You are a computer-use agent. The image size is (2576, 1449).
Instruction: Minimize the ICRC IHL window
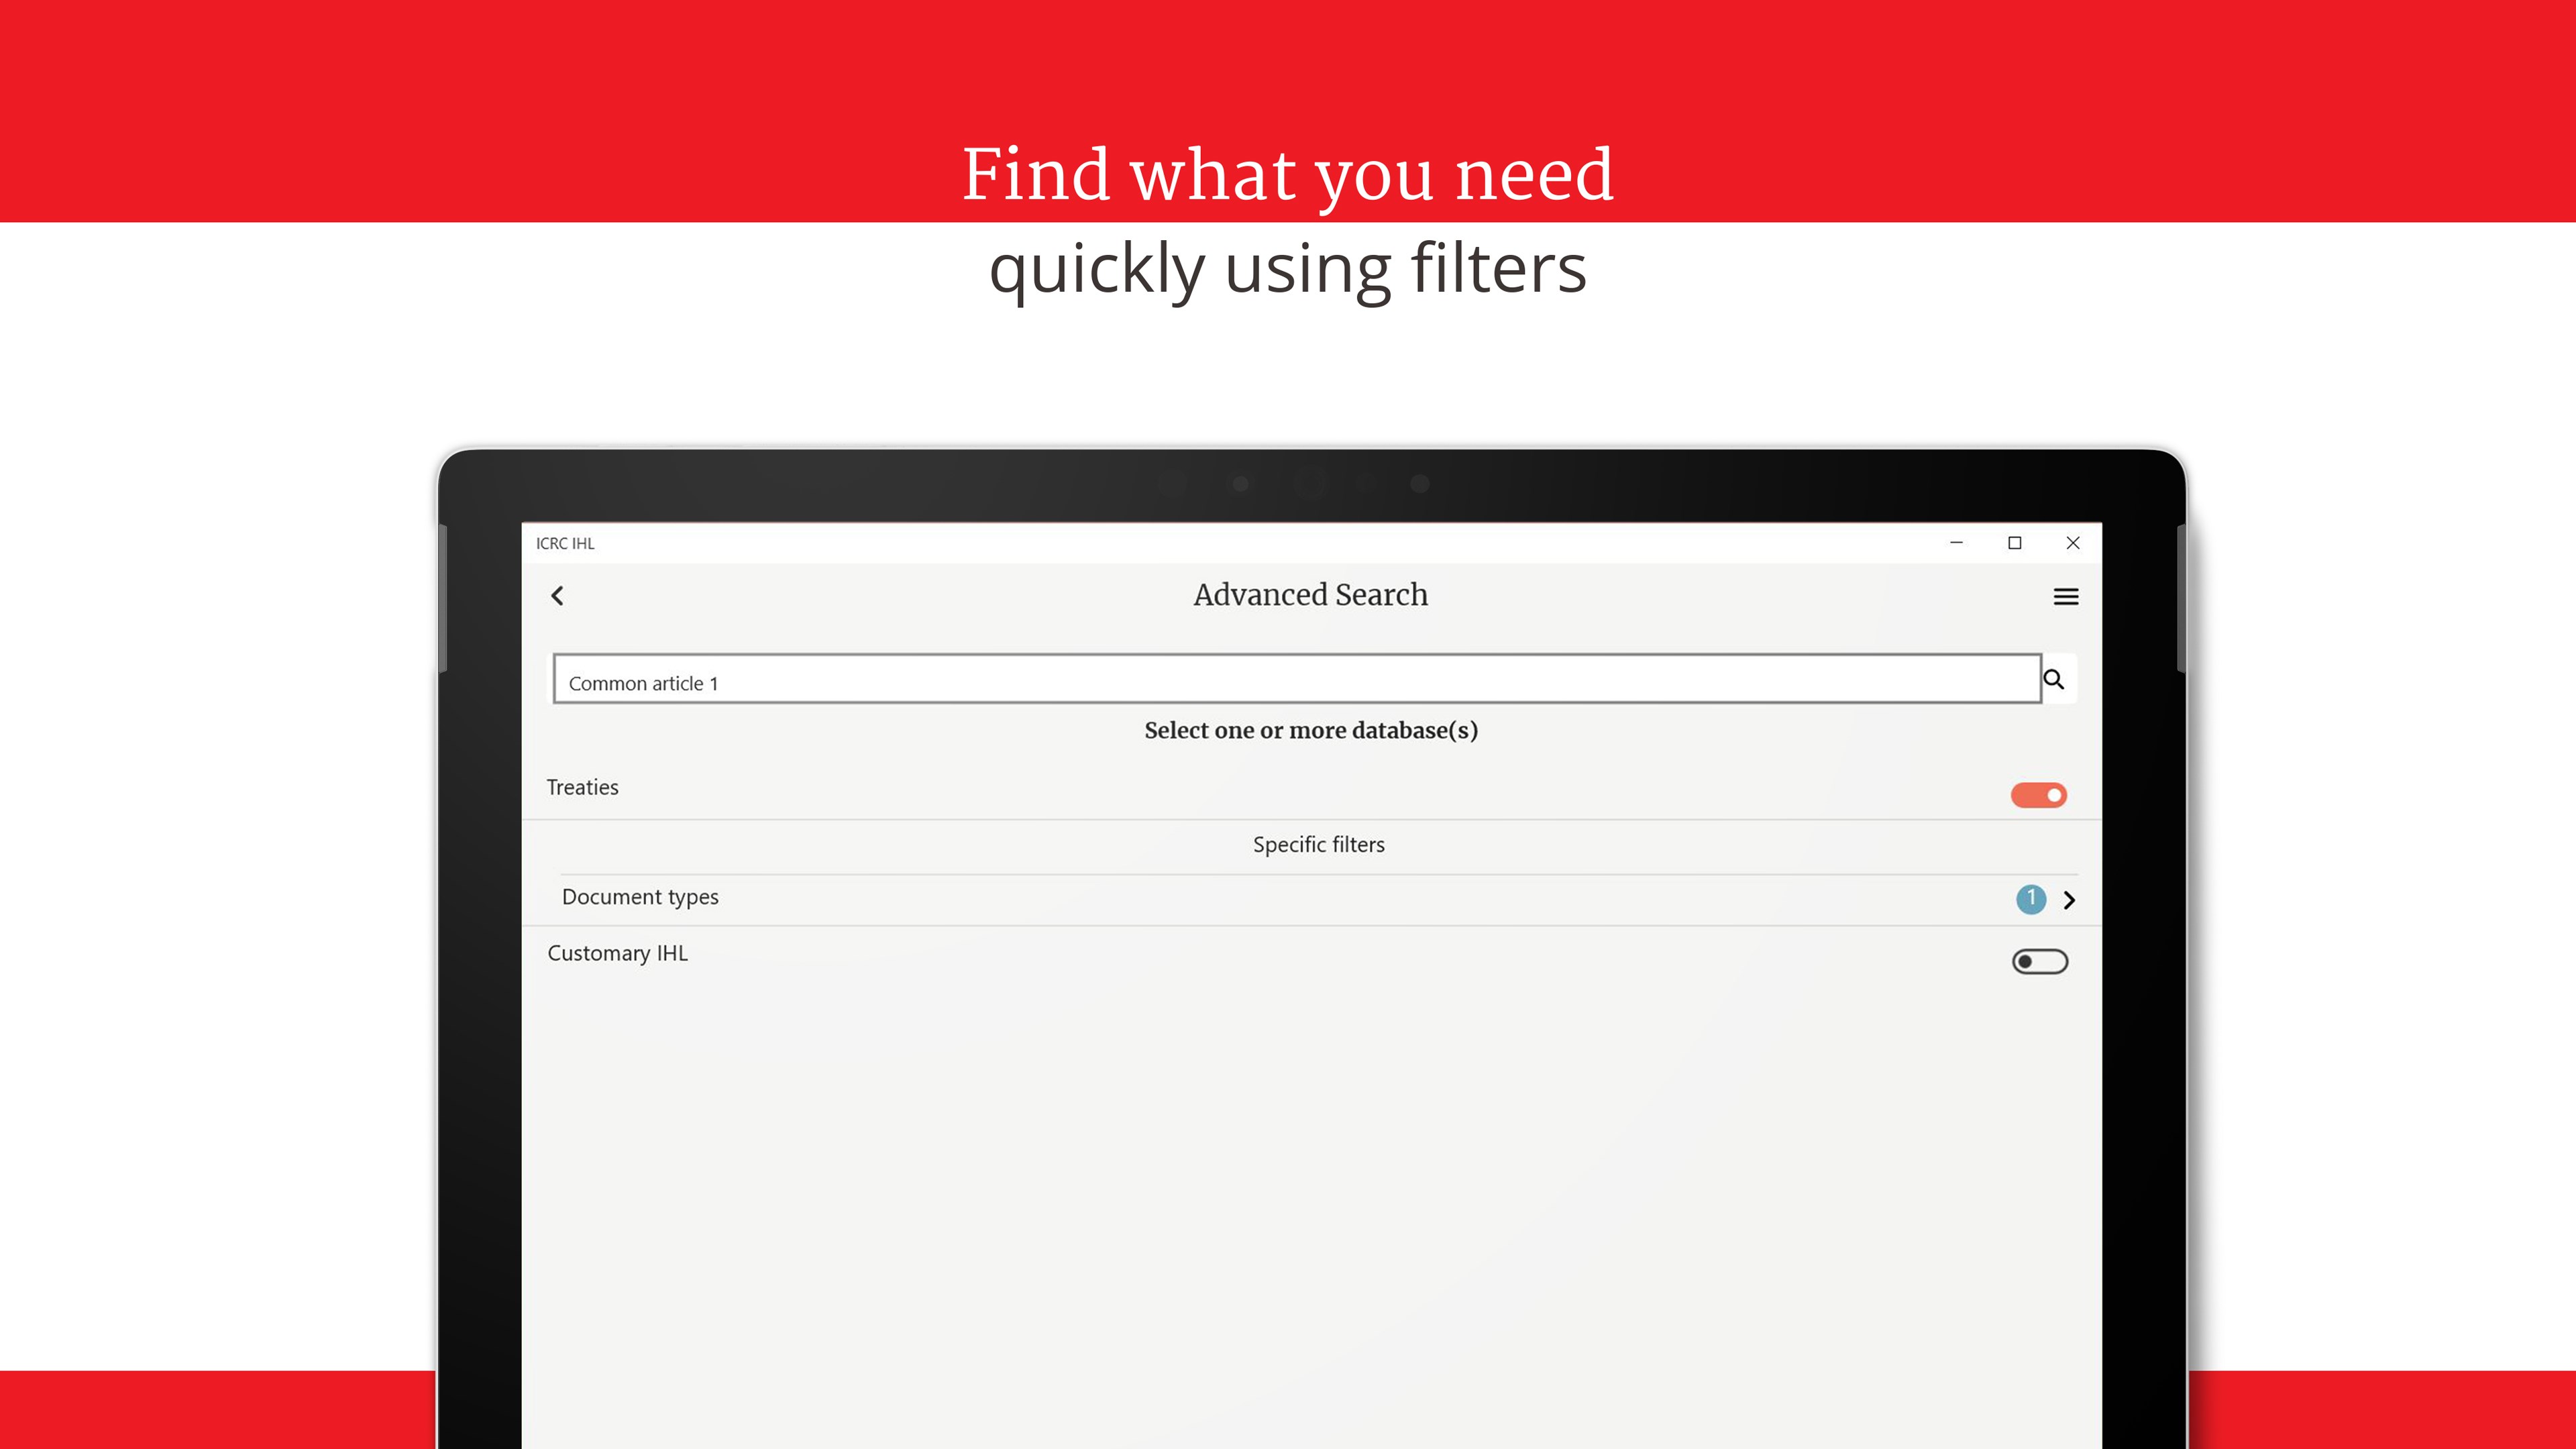1956,543
